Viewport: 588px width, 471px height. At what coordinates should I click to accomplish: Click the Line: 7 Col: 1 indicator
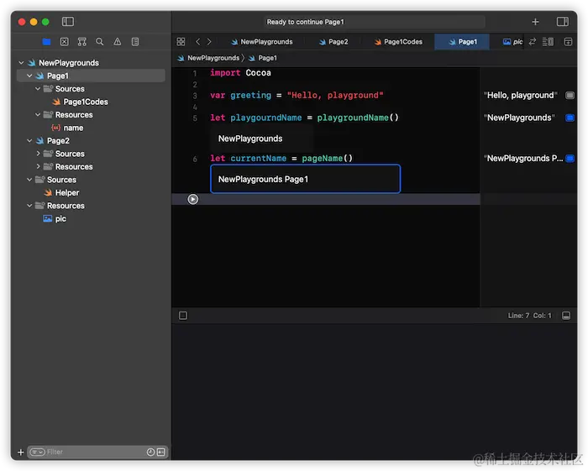tap(529, 316)
